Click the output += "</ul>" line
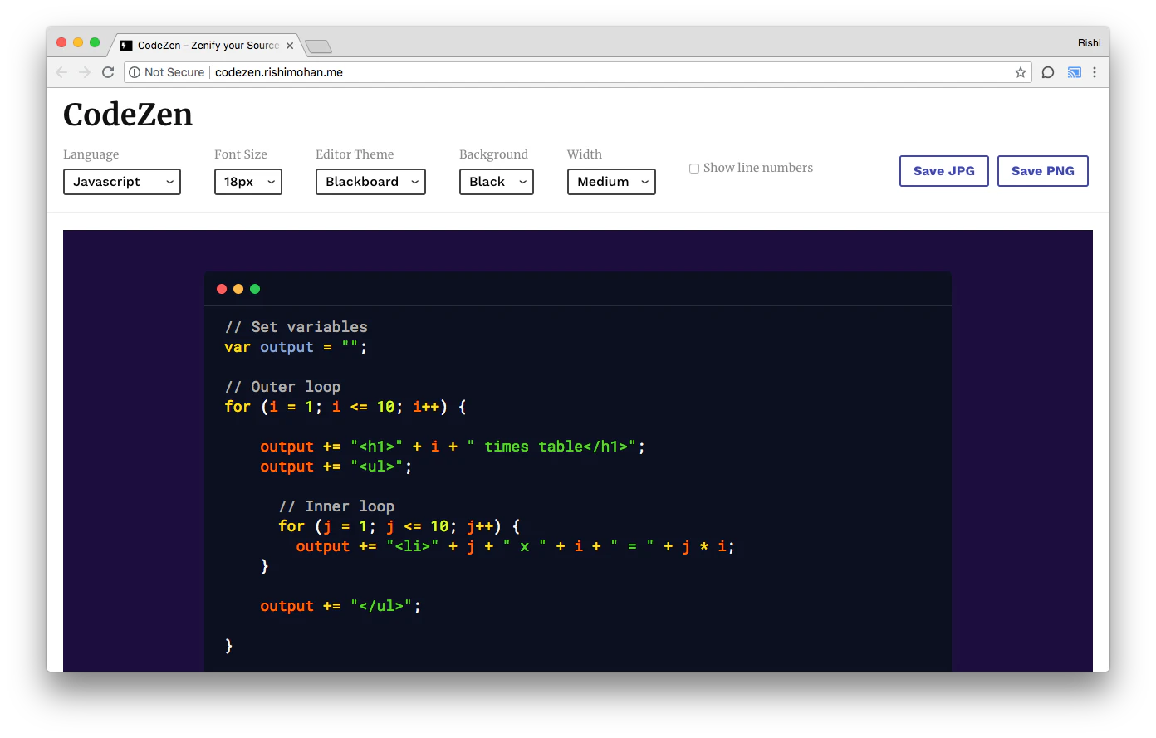The width and height of the screenshot is (1156, 738). 340,606
